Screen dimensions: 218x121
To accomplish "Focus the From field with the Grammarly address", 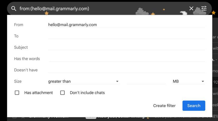I will 126,25.
